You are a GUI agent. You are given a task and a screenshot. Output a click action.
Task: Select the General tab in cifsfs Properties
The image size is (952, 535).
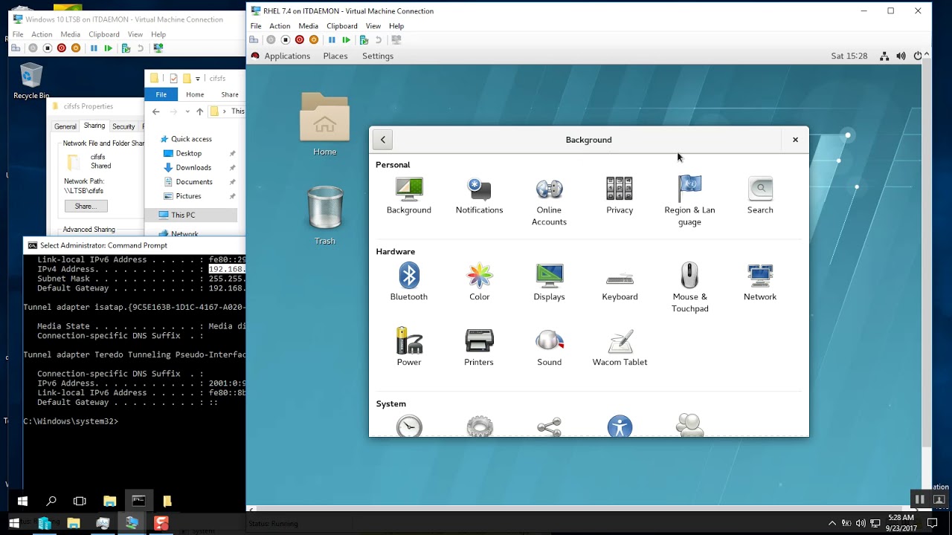click(65, 127)
